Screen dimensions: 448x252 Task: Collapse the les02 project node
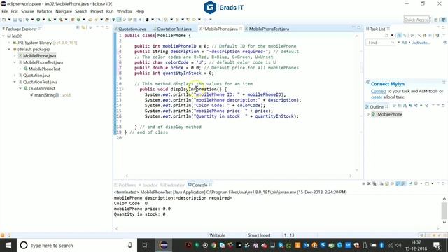[x=3, y=36]
